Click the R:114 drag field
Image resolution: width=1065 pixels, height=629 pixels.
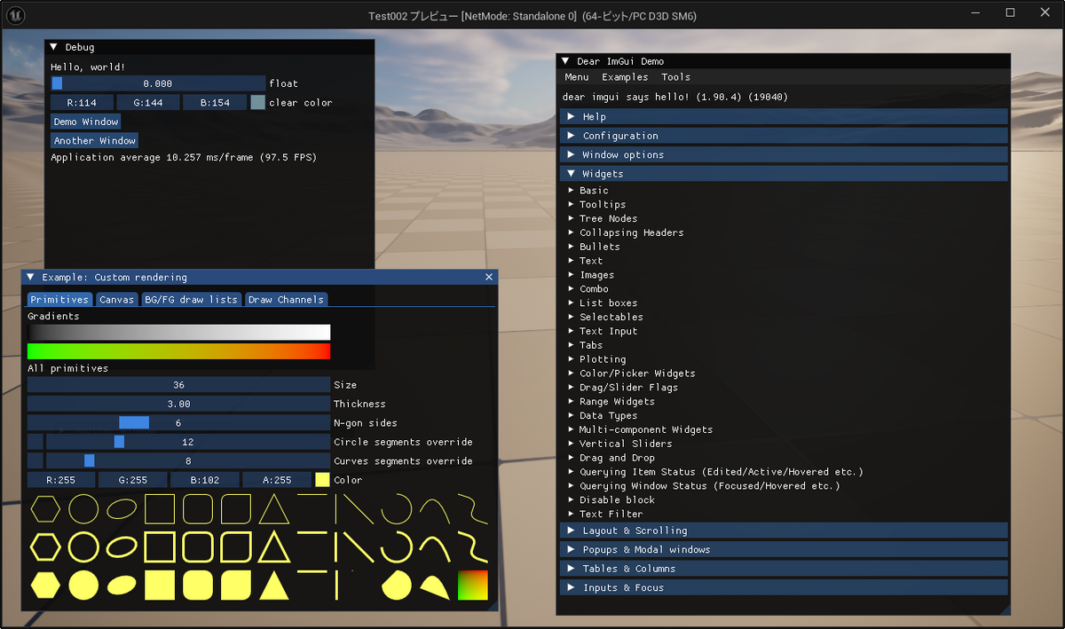click(x=83, y=101)
